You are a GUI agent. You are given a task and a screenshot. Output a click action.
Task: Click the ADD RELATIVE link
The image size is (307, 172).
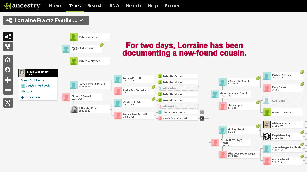[x=32, y=97]
